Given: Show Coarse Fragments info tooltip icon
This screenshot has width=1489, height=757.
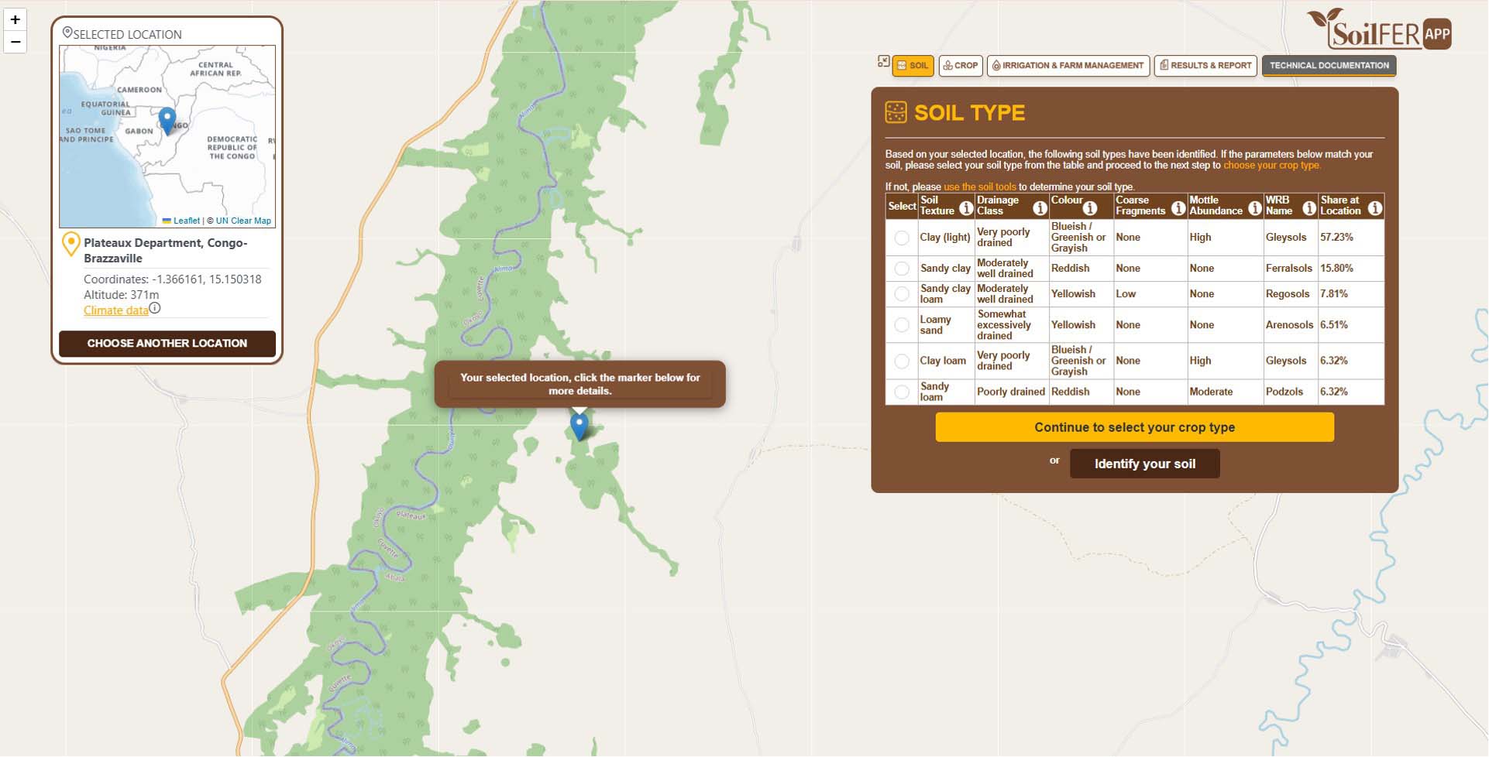Looking at the screenshot, I should click(1178, 207).
